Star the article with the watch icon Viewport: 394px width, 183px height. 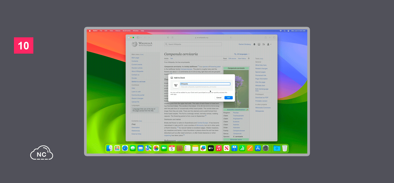[249, 58]
